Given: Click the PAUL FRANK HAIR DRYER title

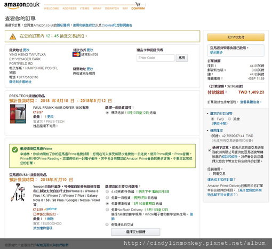Looking at the screenshot, I should tap(61, 108).
